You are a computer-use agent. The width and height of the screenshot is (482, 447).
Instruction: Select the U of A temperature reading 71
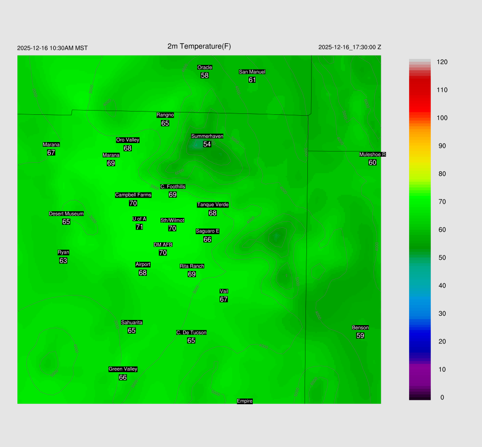coord(139,227)
